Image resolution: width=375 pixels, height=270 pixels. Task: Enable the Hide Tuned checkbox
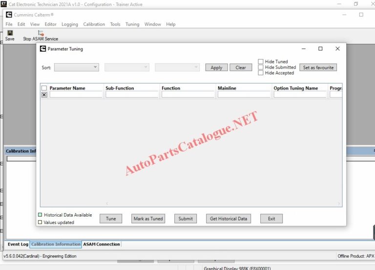(261, 62)
